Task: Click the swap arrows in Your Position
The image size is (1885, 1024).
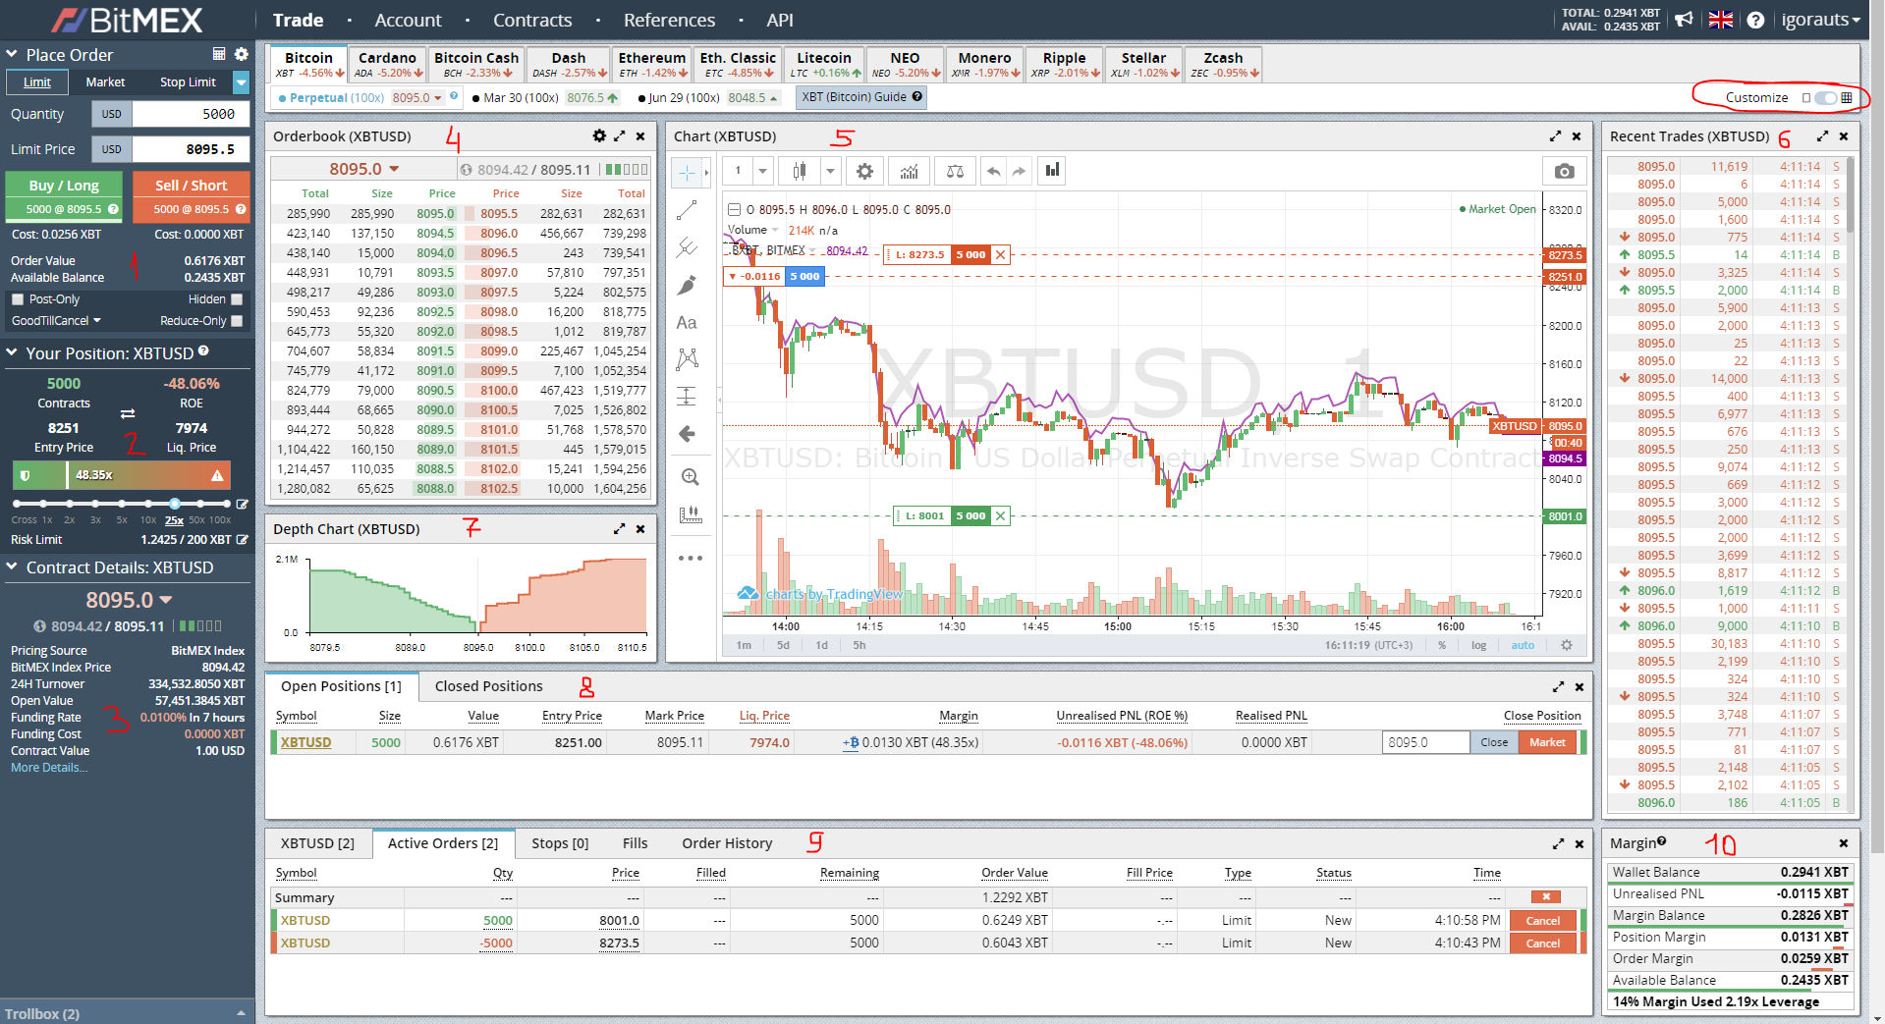Action: tap(128, 413)
